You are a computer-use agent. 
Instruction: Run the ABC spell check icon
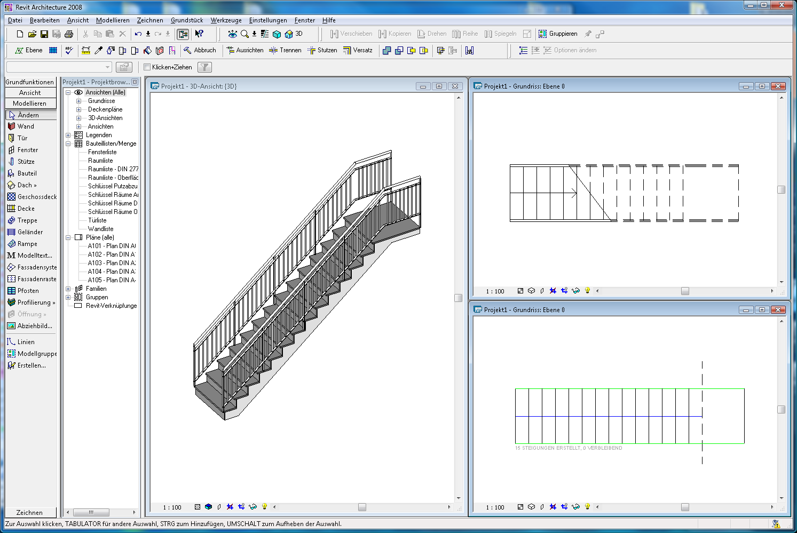(x=69, y=50)
